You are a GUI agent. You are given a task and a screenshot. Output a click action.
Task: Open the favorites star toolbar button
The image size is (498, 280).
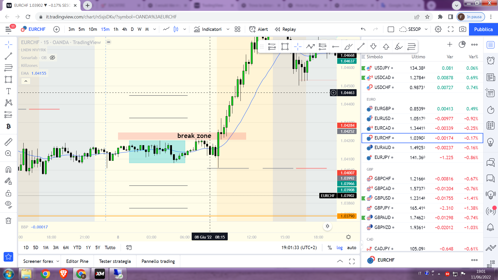[8, 257]
